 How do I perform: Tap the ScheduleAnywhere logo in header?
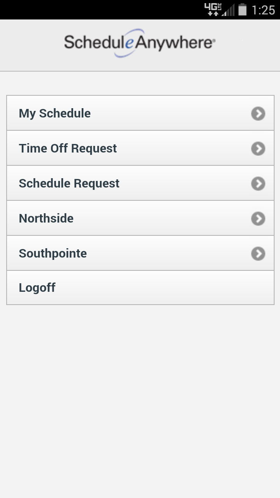pyautogui.click(x=140, y=43)
